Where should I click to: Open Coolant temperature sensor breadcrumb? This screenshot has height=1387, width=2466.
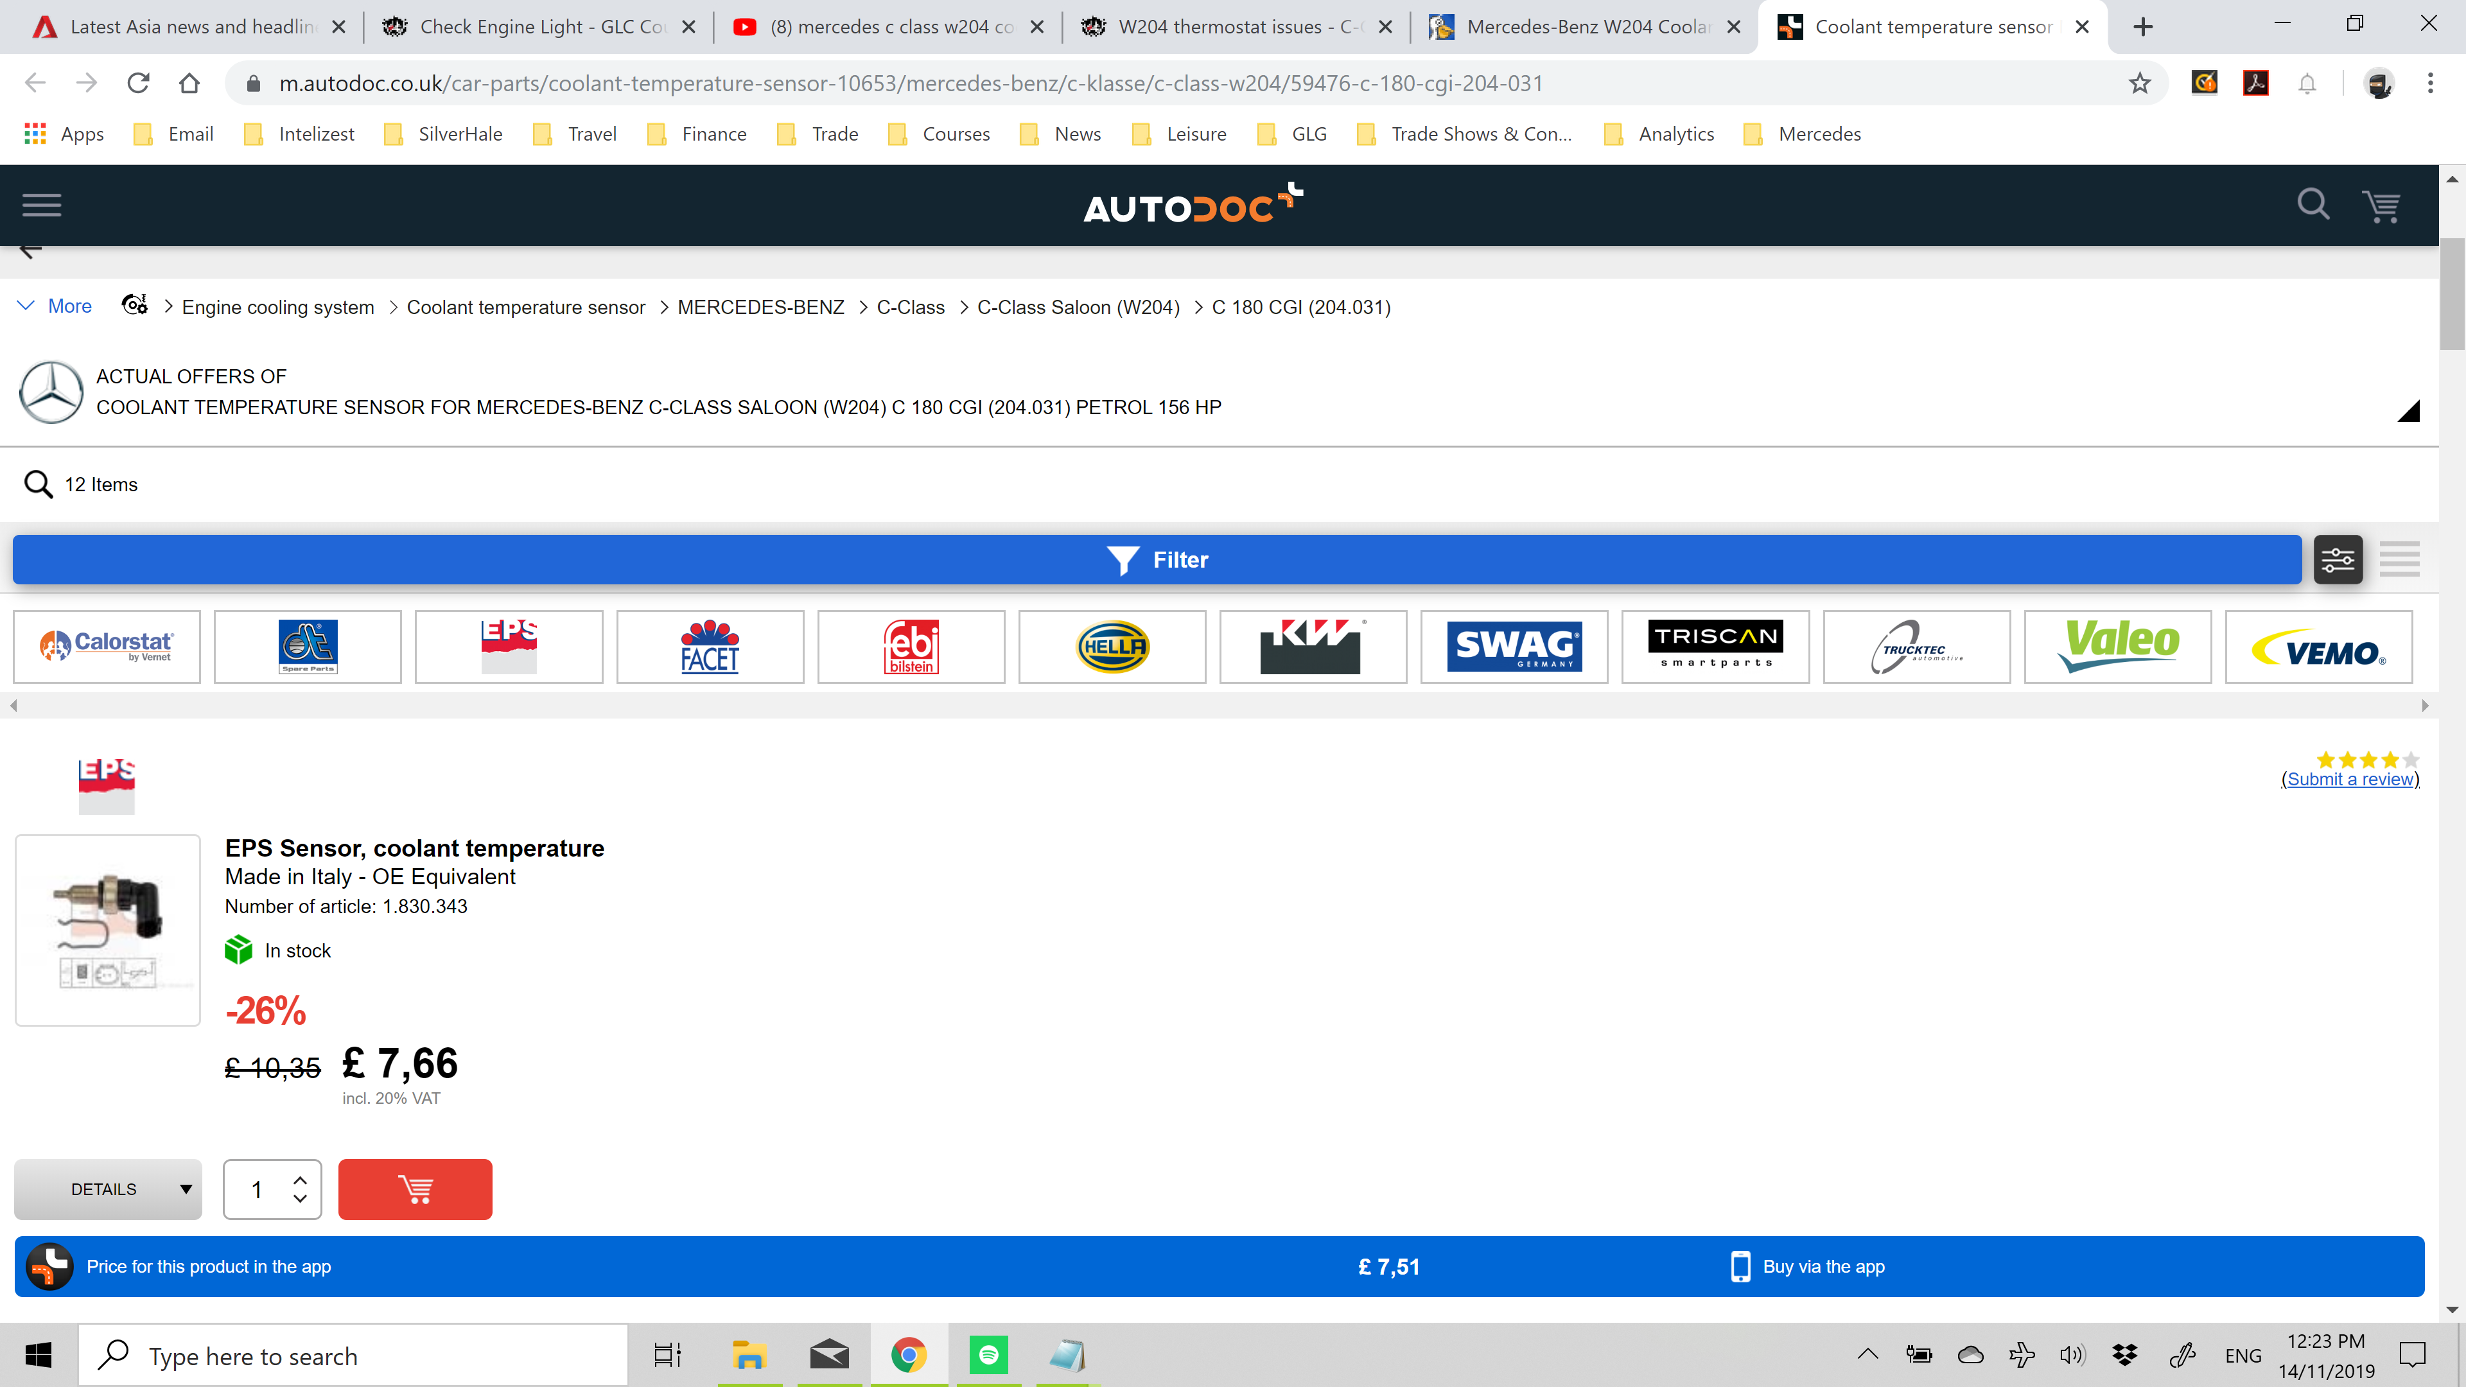(x=525, y=308)
